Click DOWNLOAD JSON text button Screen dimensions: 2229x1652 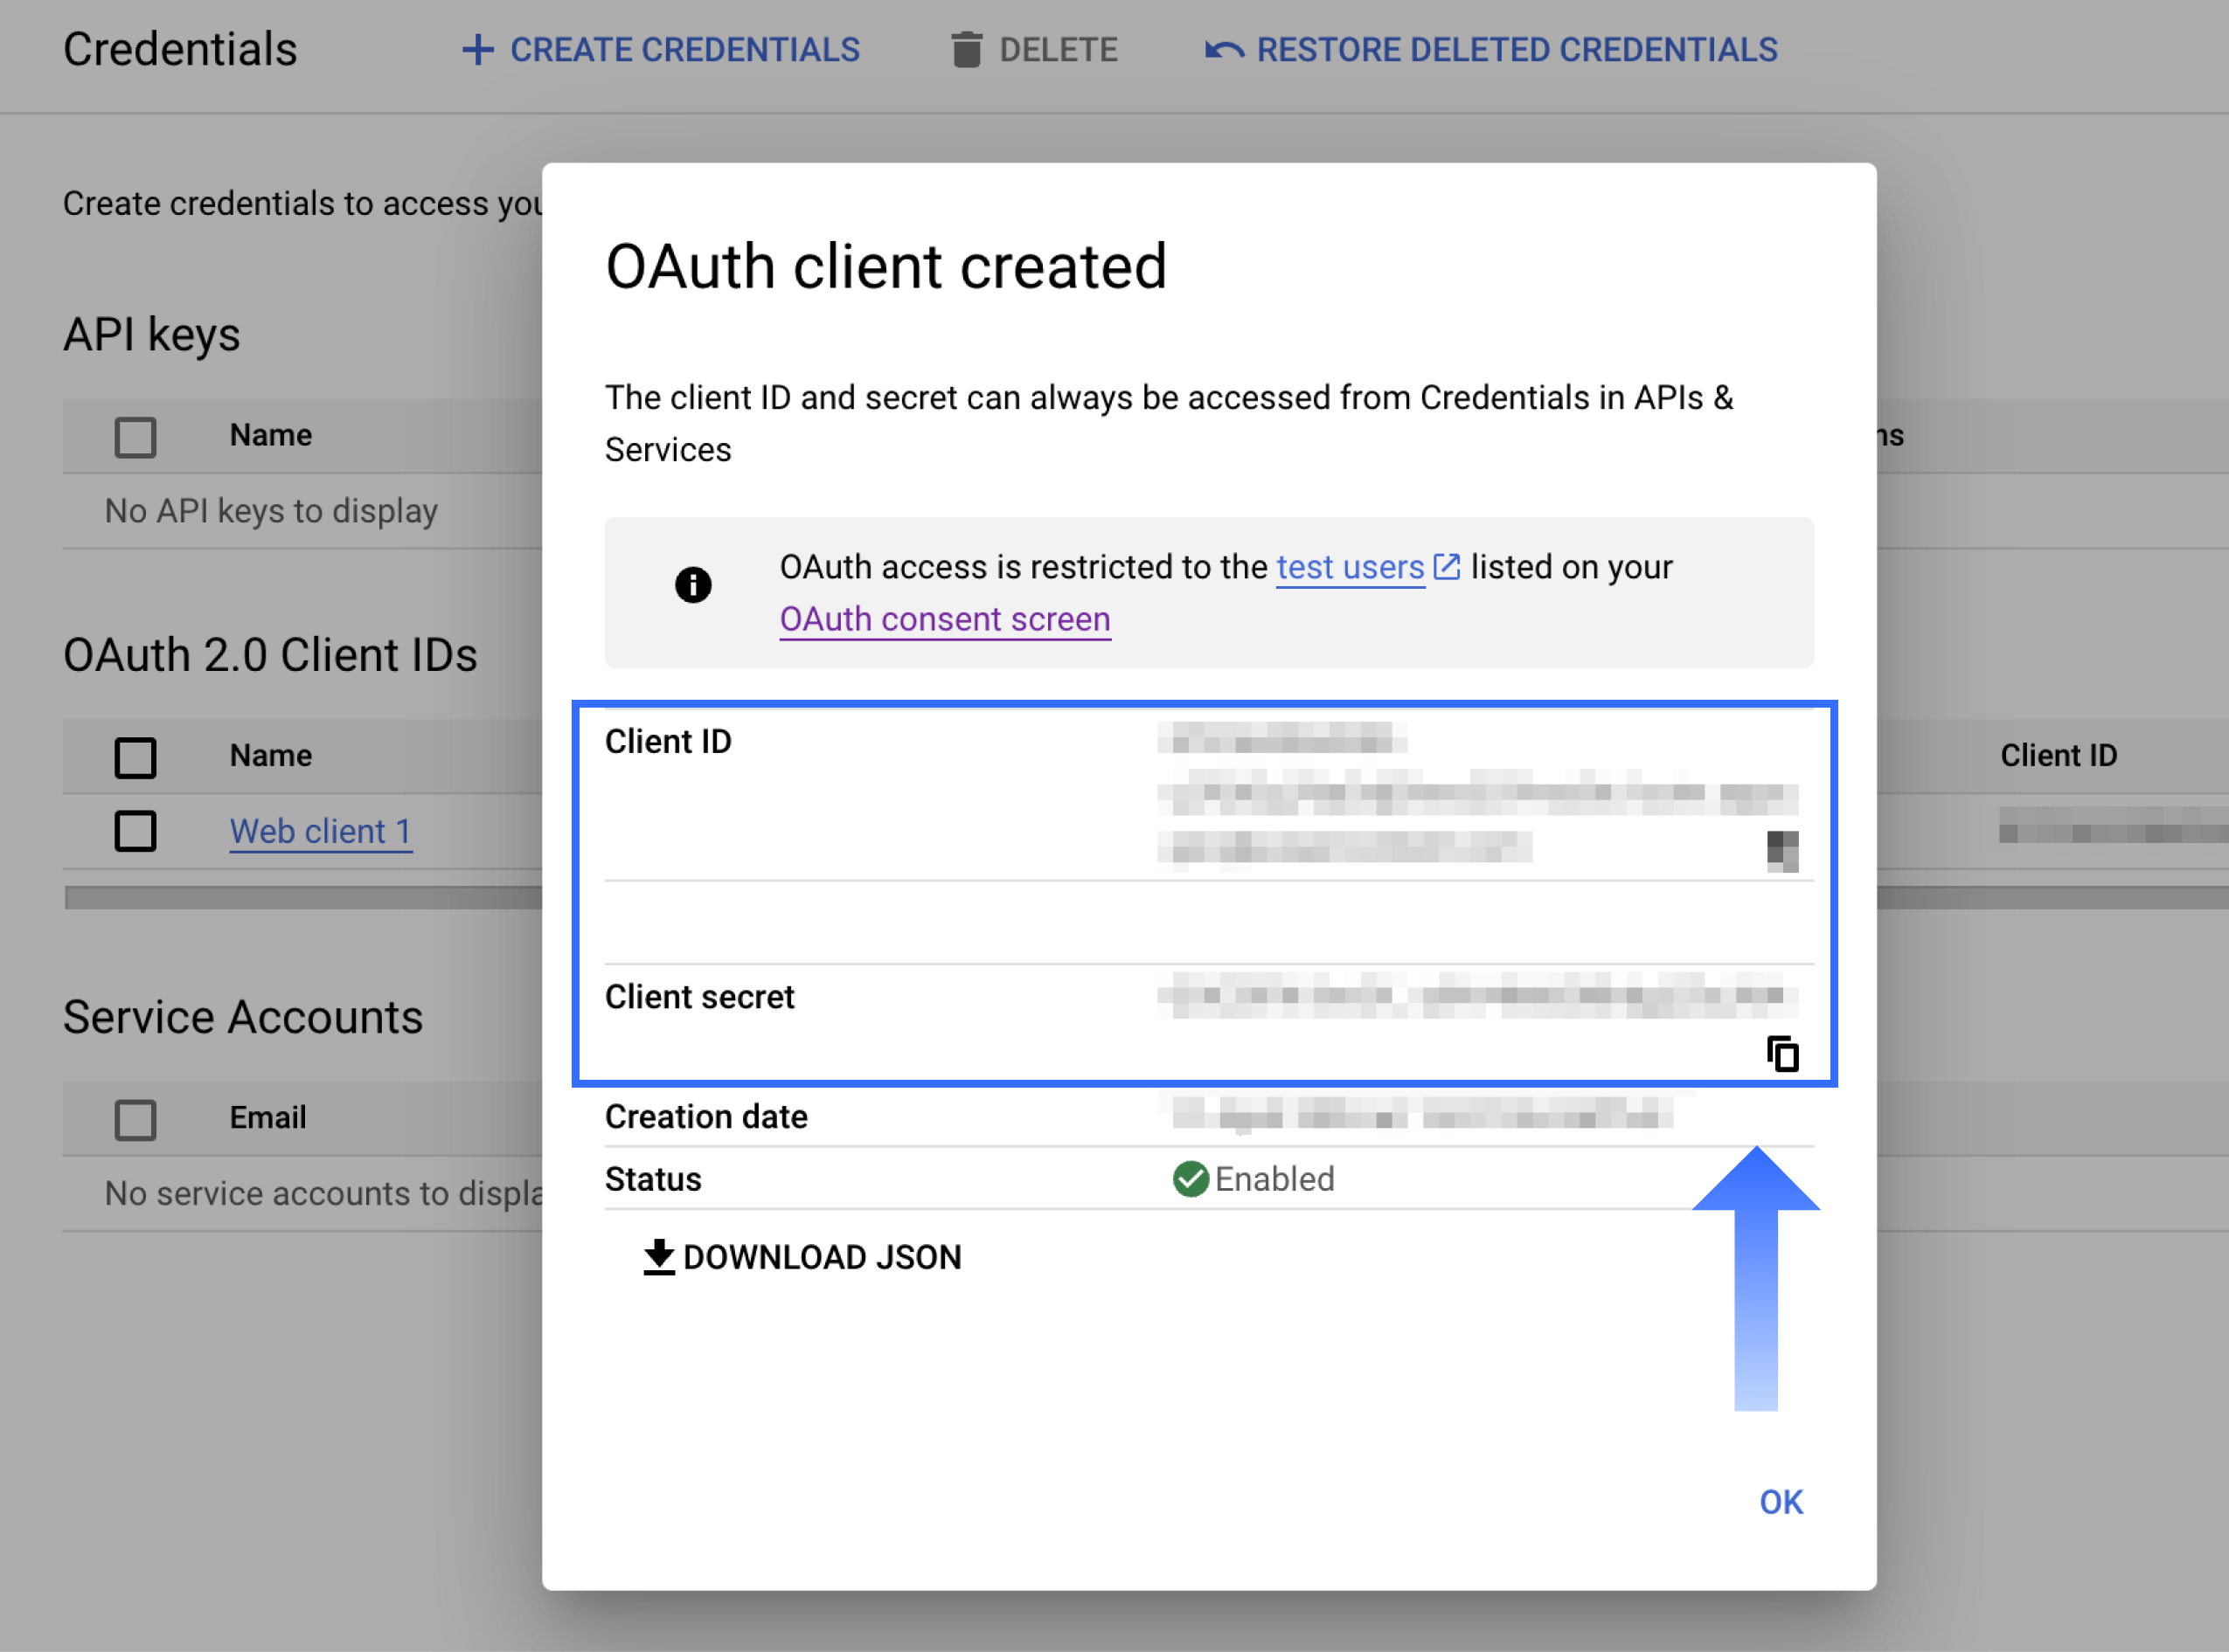tap(822, 1257)
